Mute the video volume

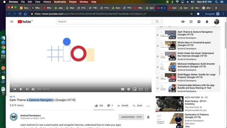(x=33, y=89)
